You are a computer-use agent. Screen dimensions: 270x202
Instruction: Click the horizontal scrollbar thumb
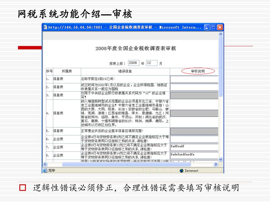pyautogui.click(x=126, y=164)
